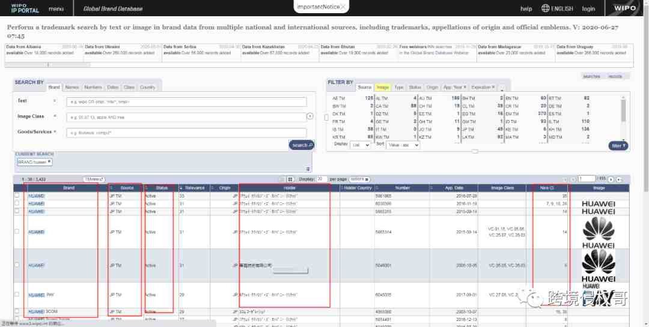Go to previous results page arrow
The width and height of the screenshot is (649, 327).
[573, 179]
